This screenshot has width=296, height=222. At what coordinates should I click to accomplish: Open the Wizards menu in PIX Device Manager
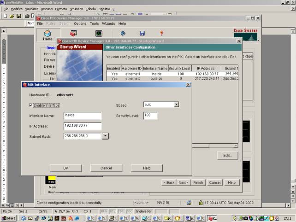[x=108, y=23]
